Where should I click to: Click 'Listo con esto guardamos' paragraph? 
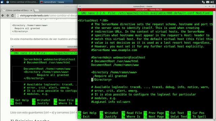pyautogui.click(x=44, y=113)
